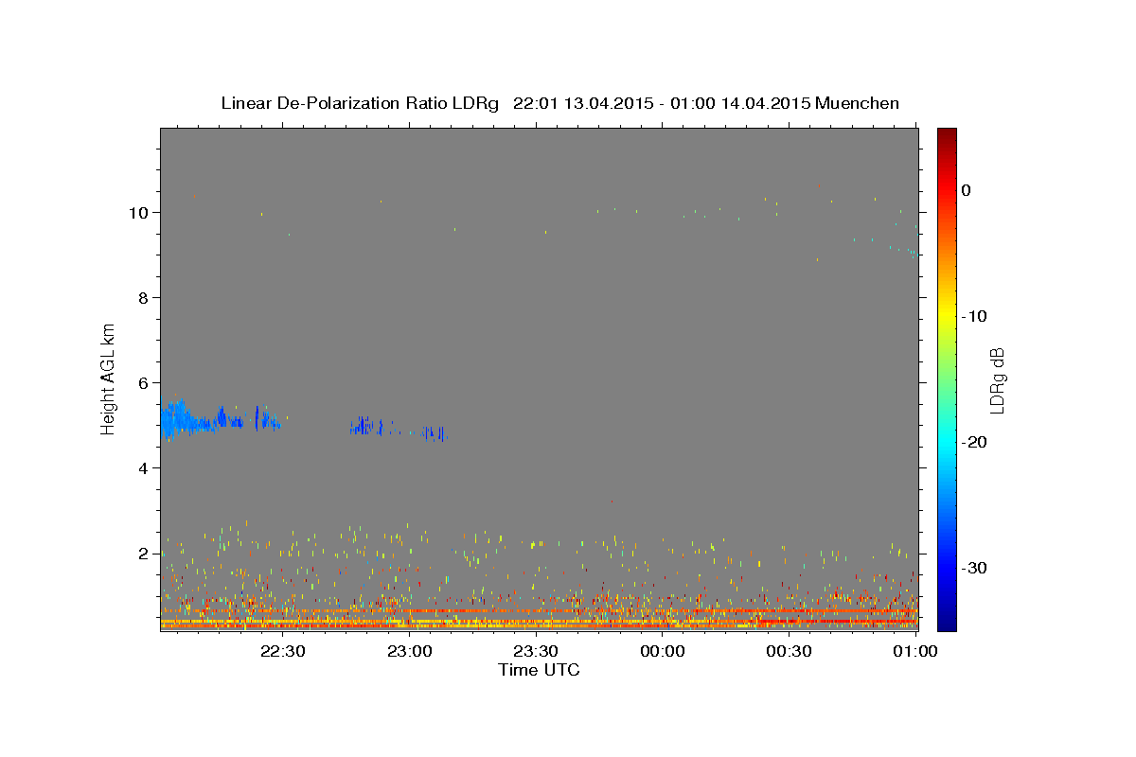The image size is (1136, 757).
Task: Click the height tick label 6
Action: [x=142, y=383]
